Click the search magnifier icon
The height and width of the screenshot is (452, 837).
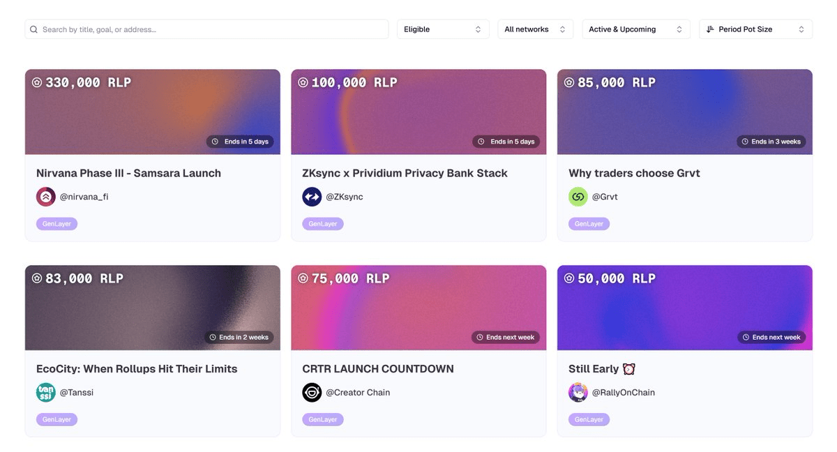click(33, 29)
